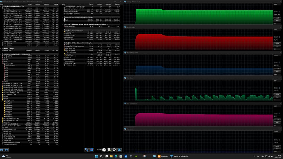Click the ENG language indicator
Screen dimensions: 283x159
[262, 156]
